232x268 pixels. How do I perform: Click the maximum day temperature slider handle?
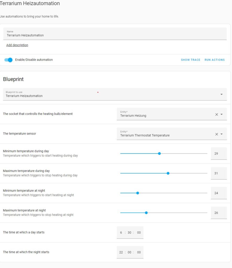click(168, 173)
